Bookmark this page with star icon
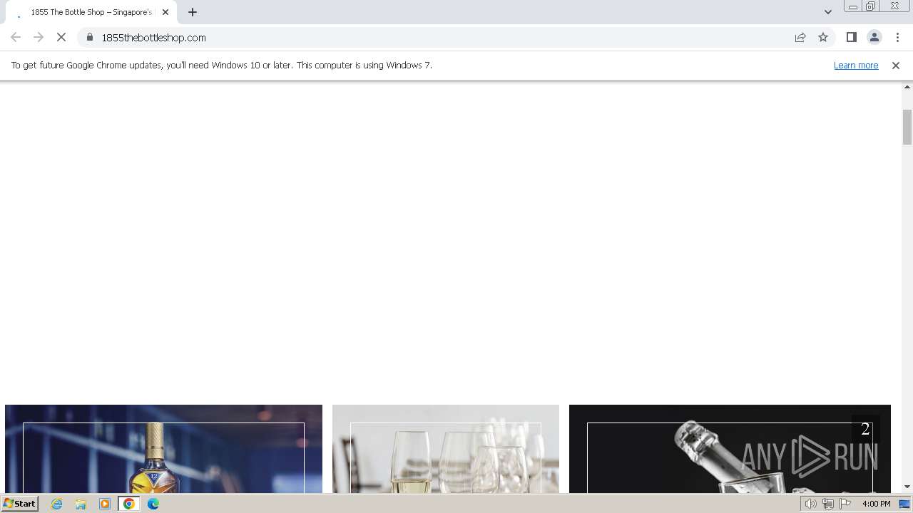The height and width of the screenshot is (513, 913). 823,37
